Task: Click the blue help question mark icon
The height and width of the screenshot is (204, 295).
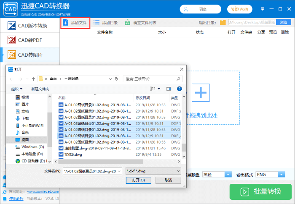Action: 179,89
